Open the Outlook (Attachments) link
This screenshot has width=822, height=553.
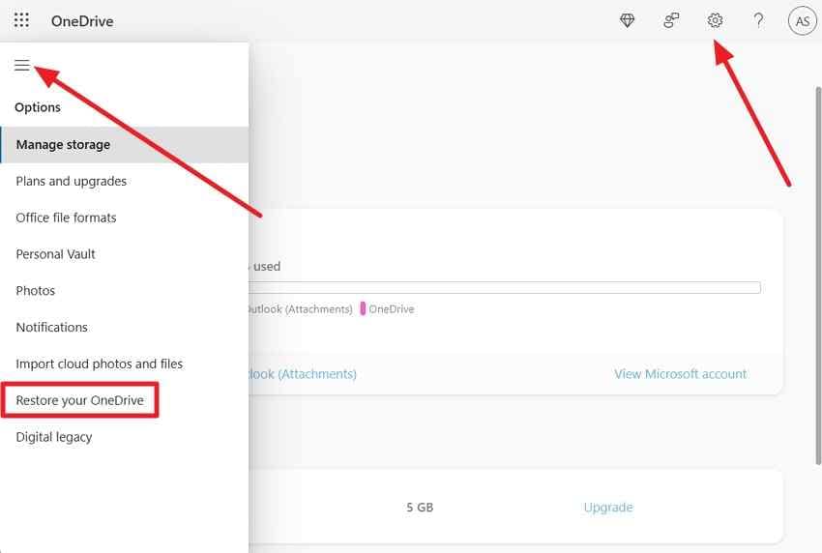coord(303,374)
